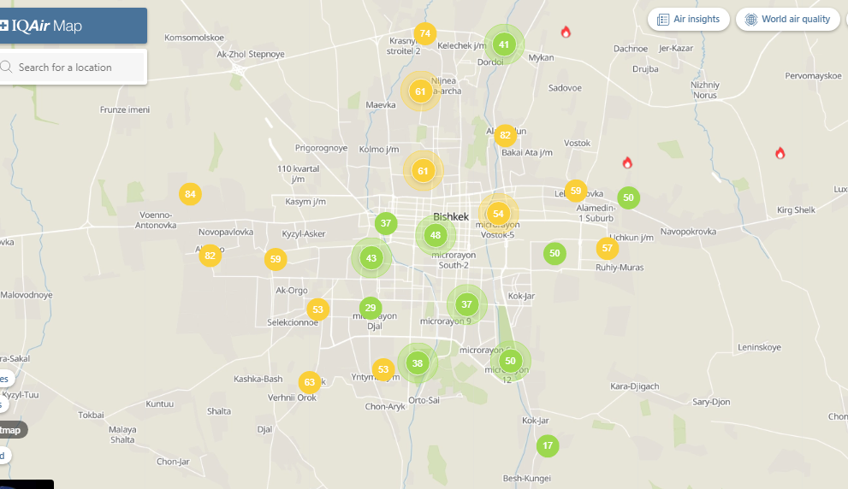Click the Ak-Zhol Stepnoye label
The image size is (848, 489).
click(x=251, y=54)
